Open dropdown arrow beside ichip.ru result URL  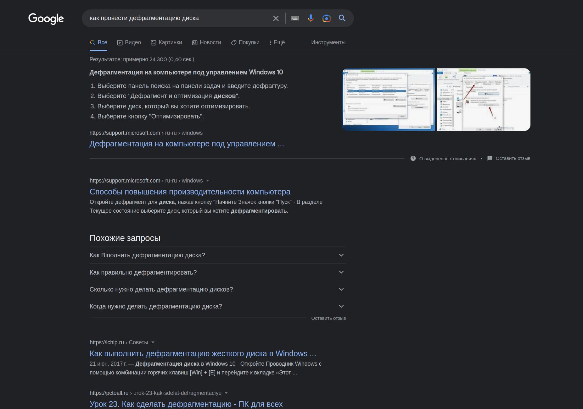point(153,342)
